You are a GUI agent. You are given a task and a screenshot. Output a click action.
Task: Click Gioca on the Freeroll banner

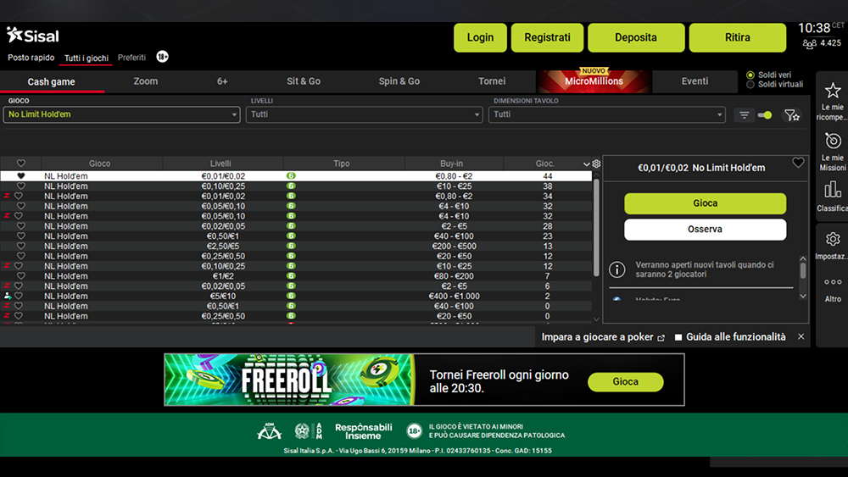pyautogui.click(x=626, y=381)
